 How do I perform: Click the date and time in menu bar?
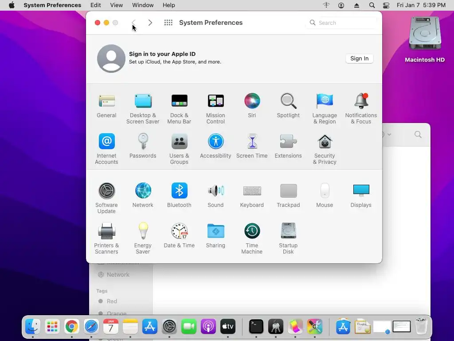[x=421, y=5]
